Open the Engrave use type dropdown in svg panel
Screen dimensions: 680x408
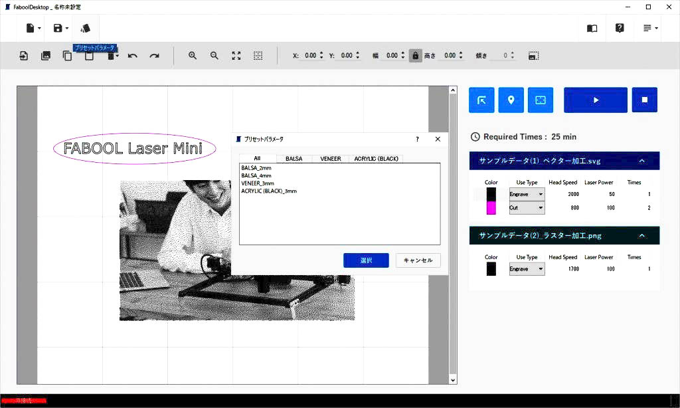point(527,195)
